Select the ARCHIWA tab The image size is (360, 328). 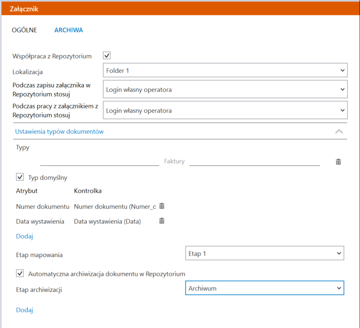pos(69,30)
